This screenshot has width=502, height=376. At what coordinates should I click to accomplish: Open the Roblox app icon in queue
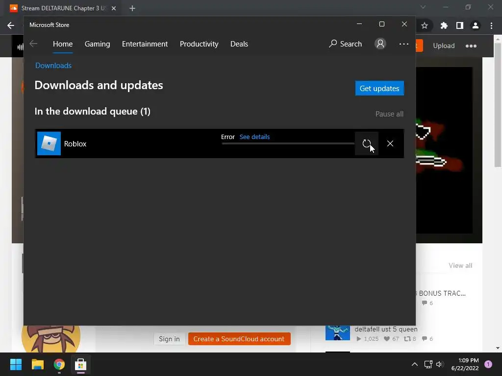[x=49, y=143]
